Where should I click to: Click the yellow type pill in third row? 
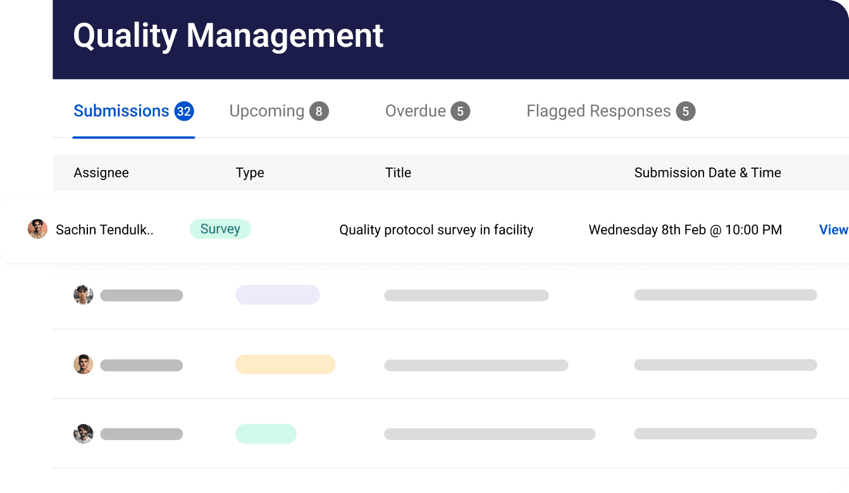(x=285, y=365)
